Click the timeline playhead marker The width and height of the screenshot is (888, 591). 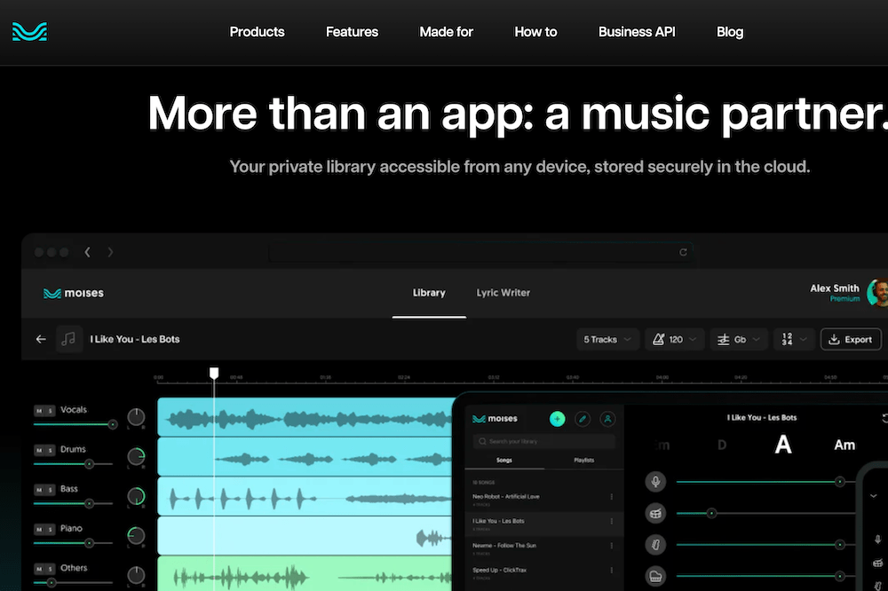(x=214, y=373)
